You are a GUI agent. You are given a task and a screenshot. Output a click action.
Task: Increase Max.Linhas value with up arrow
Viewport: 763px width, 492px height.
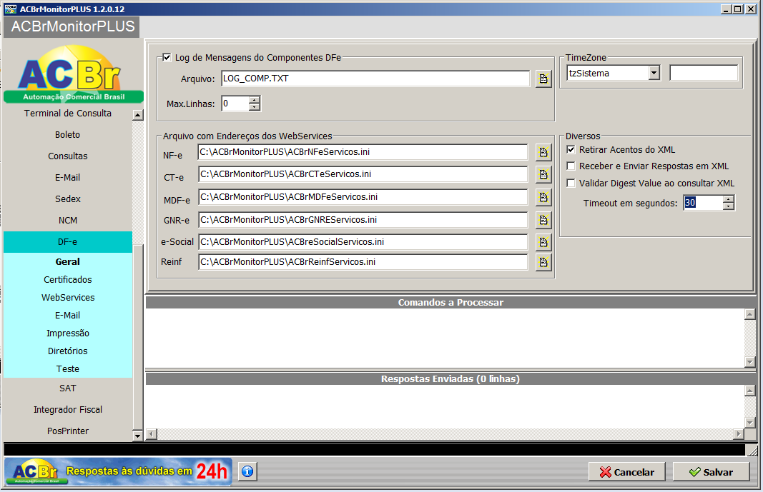tap(255, 99)
